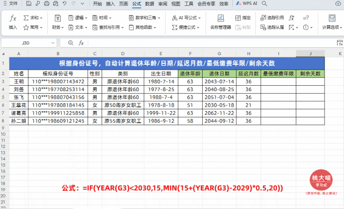Open Print Preview from quick access toolbar
The image size is (344, 209).
[56, 4]
